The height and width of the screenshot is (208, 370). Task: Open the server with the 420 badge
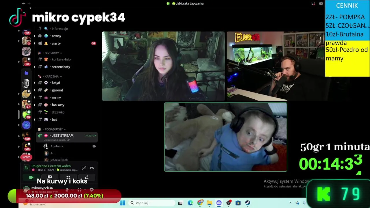click(x=26, y=136)
